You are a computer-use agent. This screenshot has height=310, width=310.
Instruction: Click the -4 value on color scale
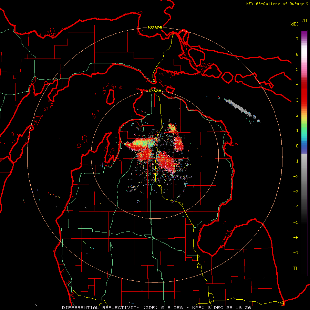(x=296, y=207)
